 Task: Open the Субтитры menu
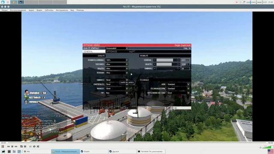(x=49, y=10)
